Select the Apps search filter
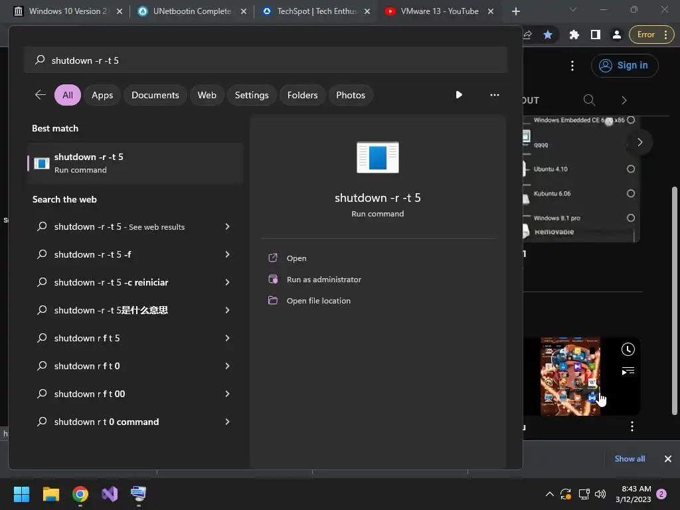 click(x=102, y=95)
